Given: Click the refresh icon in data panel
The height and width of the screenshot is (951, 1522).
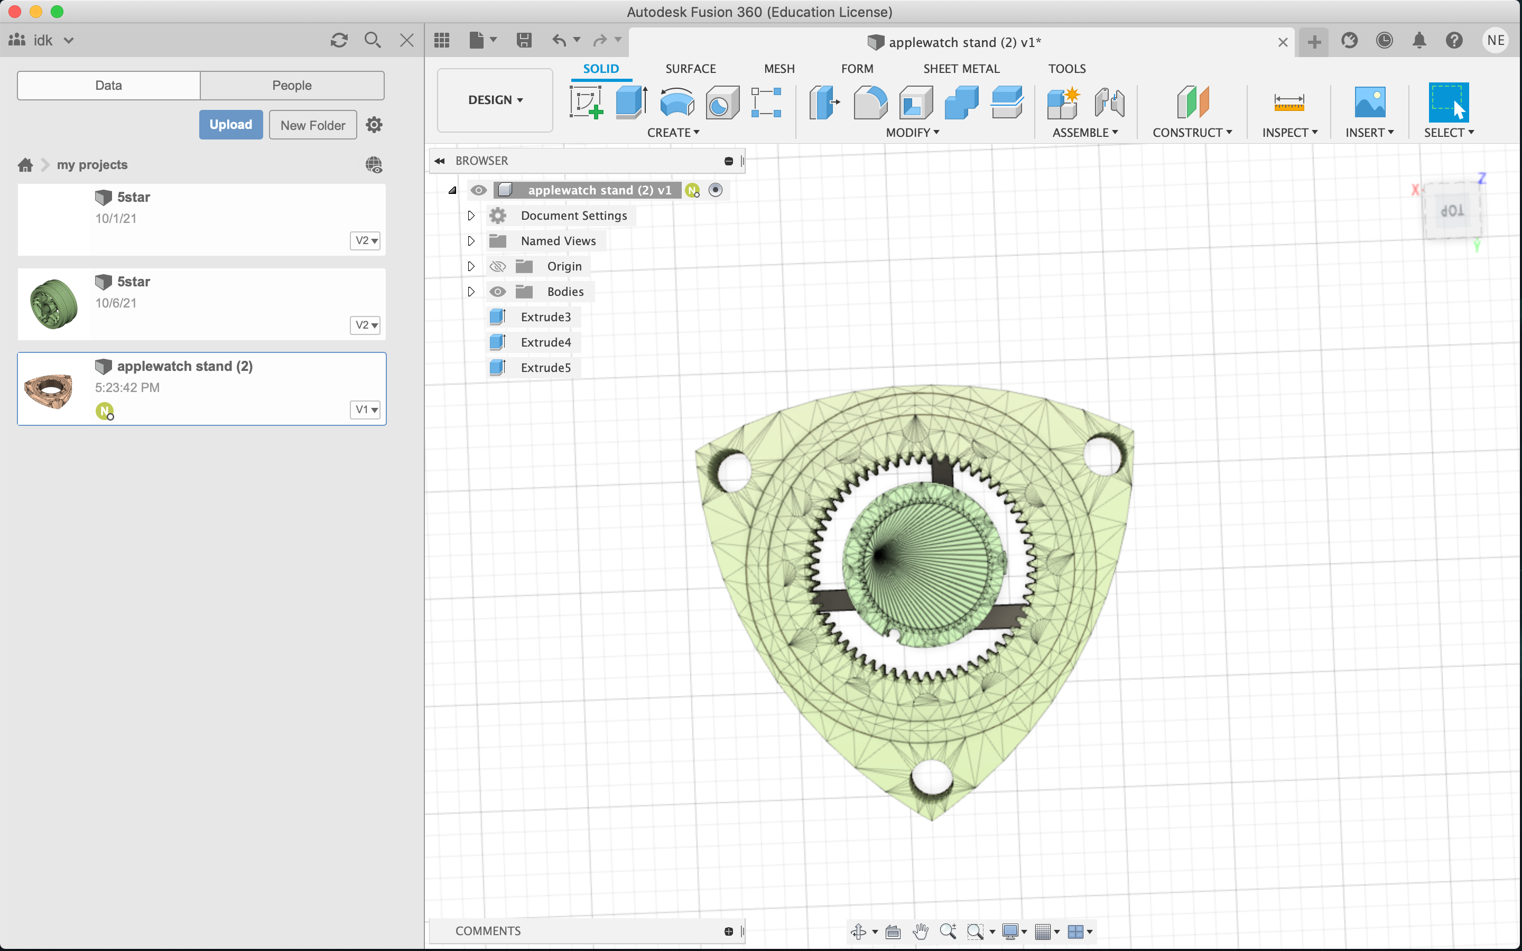Looking at the screenshot, I should 339,40.
